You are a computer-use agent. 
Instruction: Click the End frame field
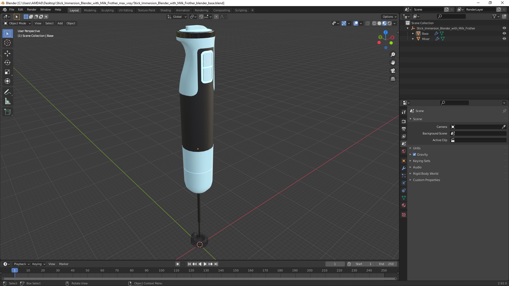click(386, 264)
